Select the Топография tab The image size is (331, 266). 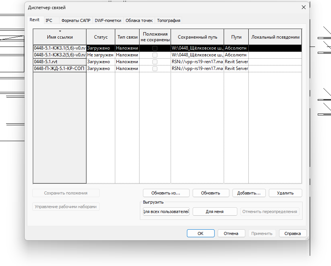(x=168, y=20)
